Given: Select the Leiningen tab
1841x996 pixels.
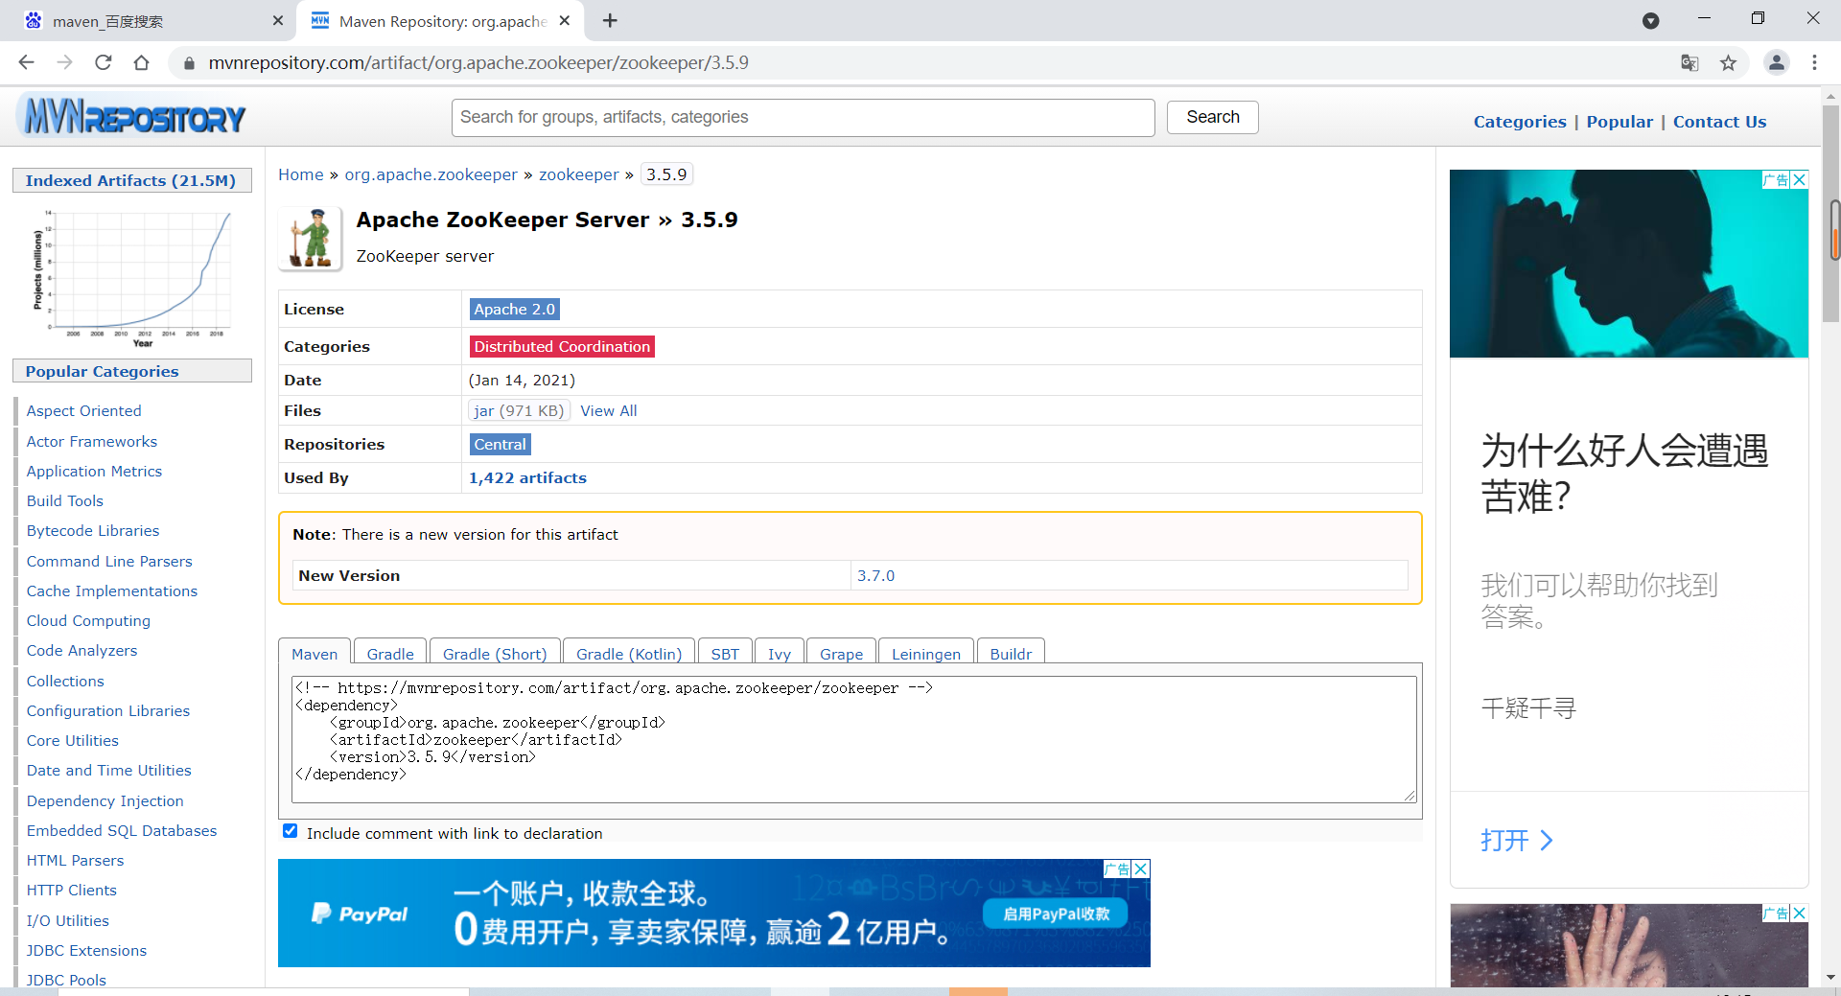Looking at the screenshot, I should pos(926,653).
